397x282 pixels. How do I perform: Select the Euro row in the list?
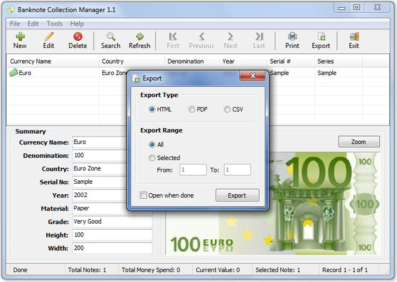click(x=25, y=73)
